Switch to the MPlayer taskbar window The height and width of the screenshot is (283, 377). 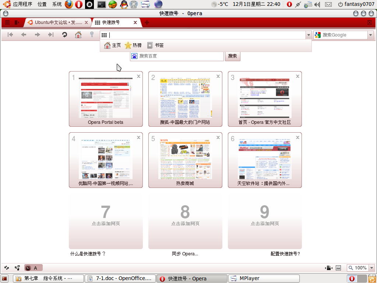pos(264,279)
